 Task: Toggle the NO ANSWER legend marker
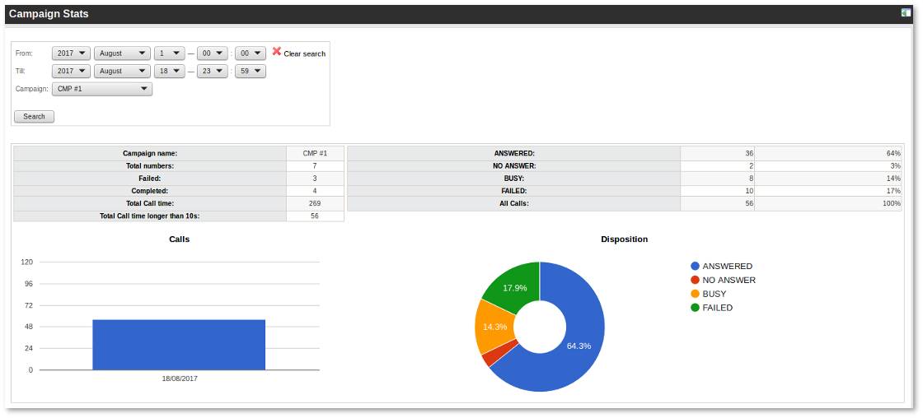tap(695, 280)
